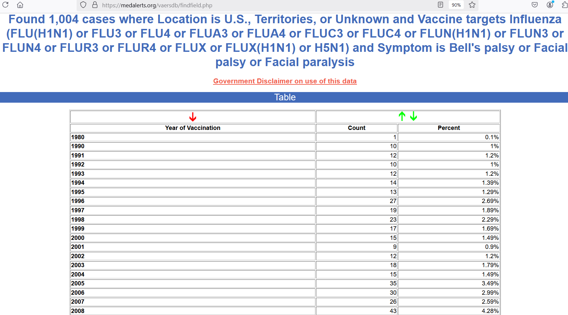The image size is (568, 315).
Task: Click the Percent column header
Action: (449, 128)
